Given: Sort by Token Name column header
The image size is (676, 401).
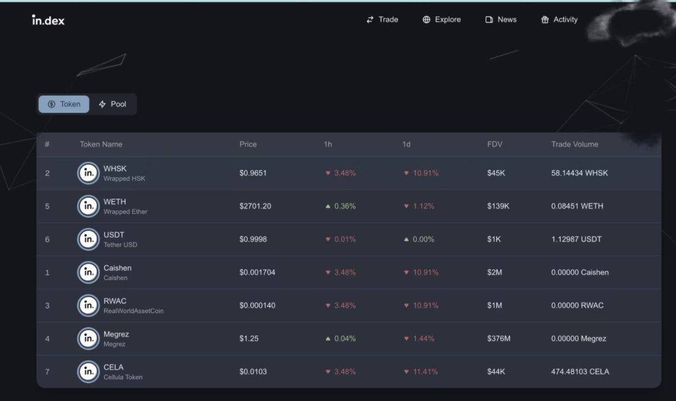Looking at the screenshot, I should (x=101, y=144).
